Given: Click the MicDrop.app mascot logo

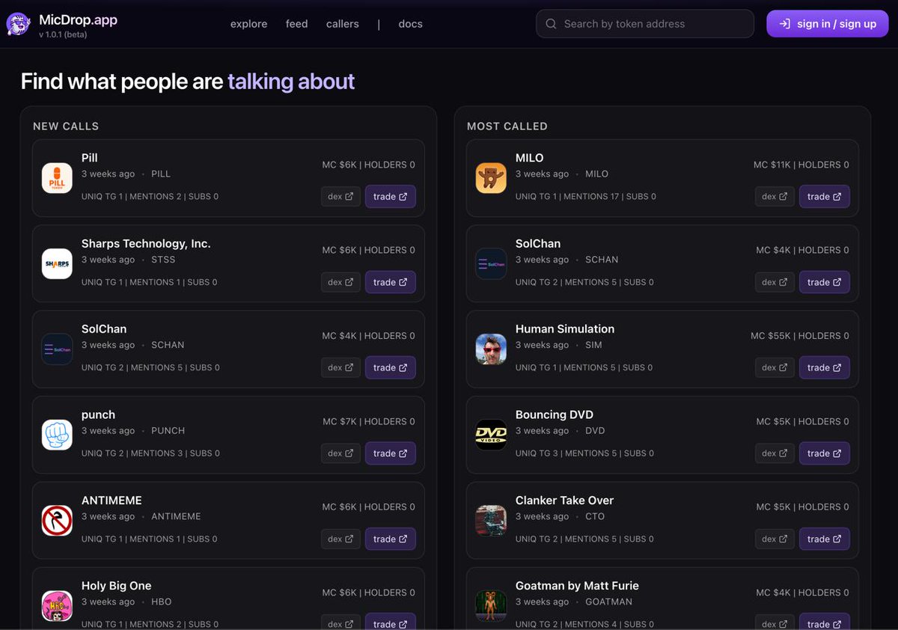Looking at the screenshot, I should (x=18, y=25).
